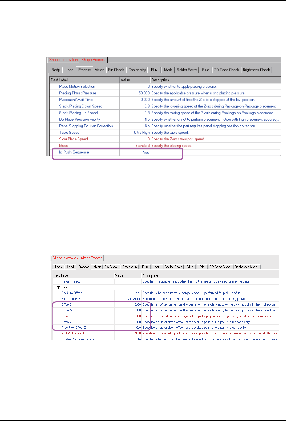Open Flux tab in lower panel
Viewport: 286px width, 421px height.
coord(145,267)
